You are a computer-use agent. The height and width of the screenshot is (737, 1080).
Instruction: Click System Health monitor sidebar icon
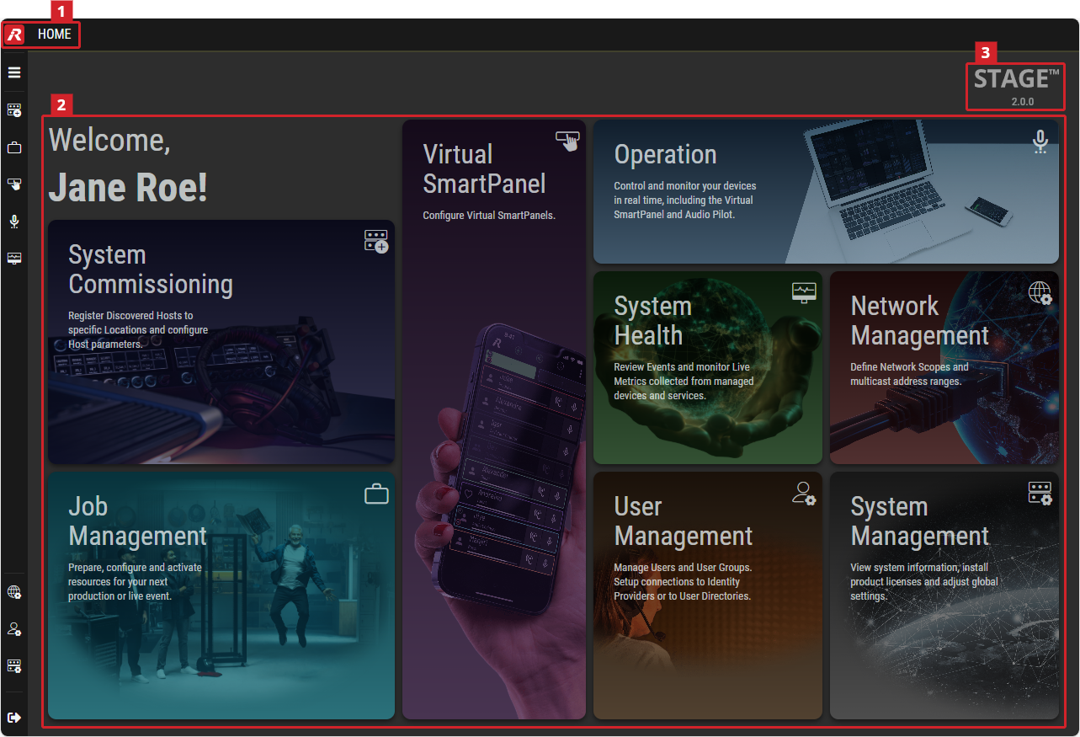point(14,259)
